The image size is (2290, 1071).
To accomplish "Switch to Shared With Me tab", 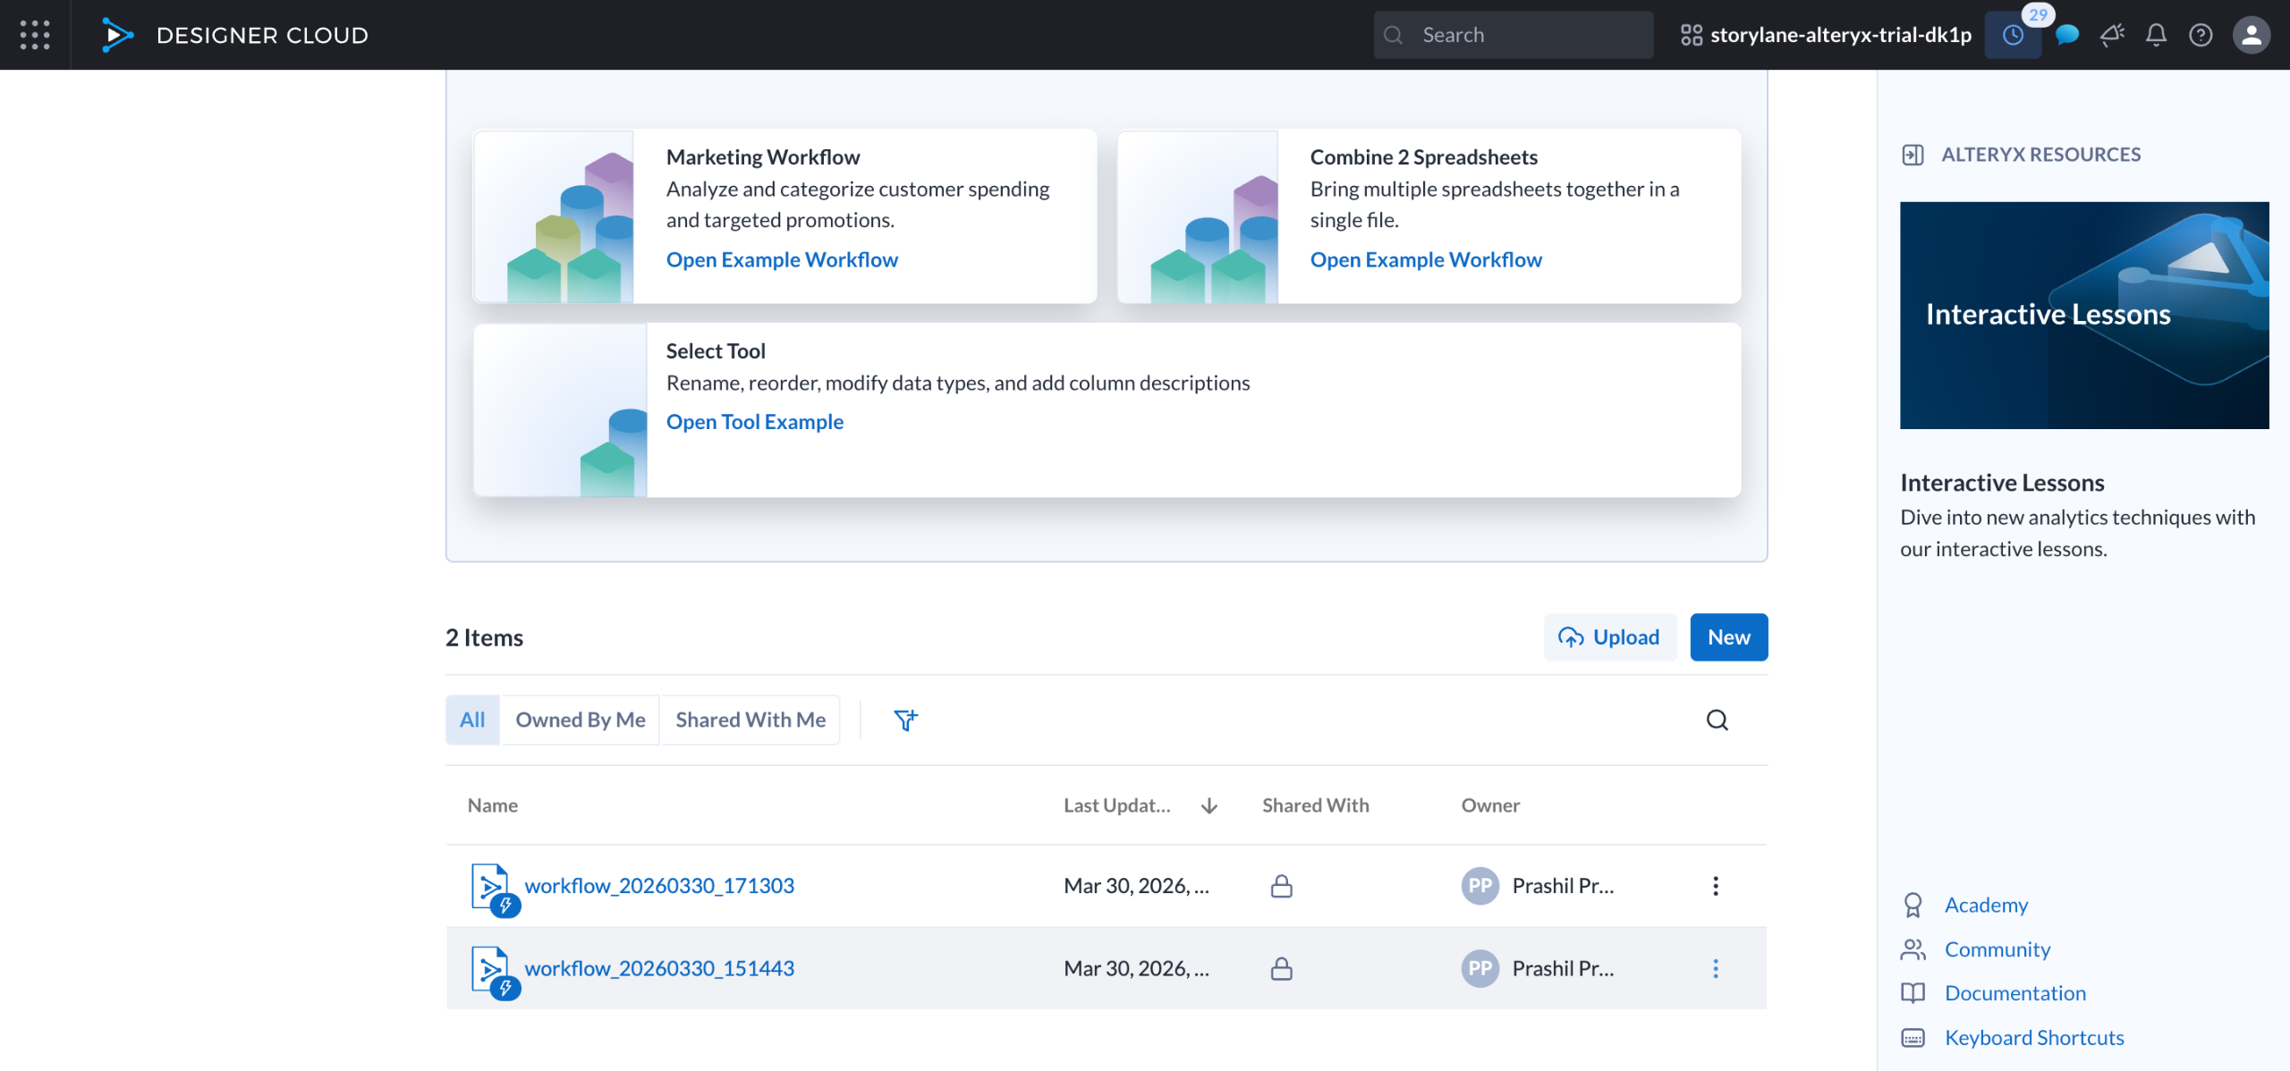I will pos(750,720).
